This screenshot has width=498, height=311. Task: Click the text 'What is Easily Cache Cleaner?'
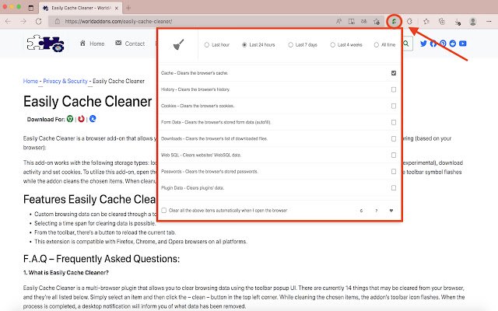pos(68,273)
